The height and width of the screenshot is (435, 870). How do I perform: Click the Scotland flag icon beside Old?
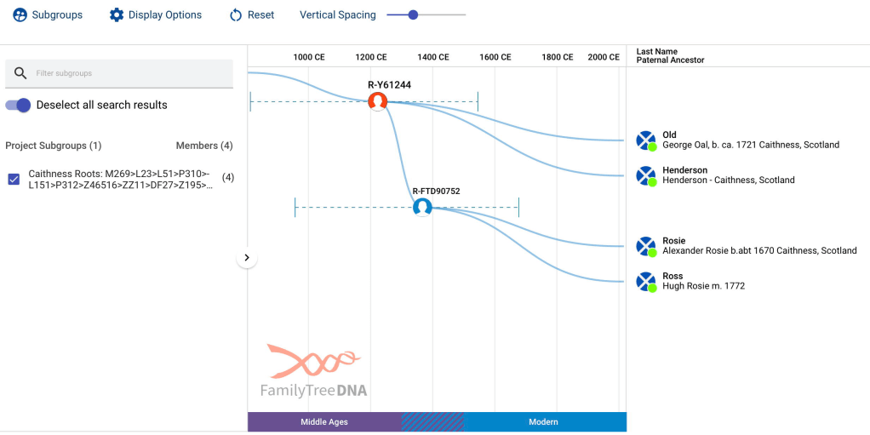646,140
